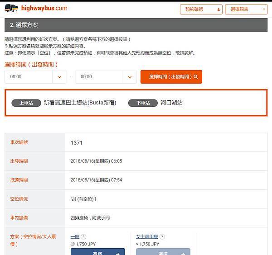Open the 09:00 end time dropdown
This screenshot has height=255, width=272.
106,77
